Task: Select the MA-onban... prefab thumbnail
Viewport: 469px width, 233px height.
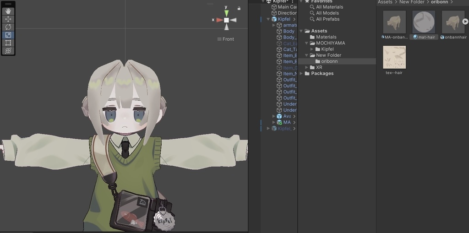Action: [394, 22]
